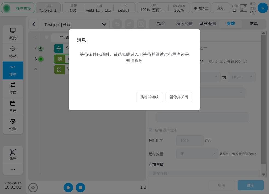Toggle the 启用超时检测 checkbox
The height and width of the screenshot is (194, 269).
[151, 130]
